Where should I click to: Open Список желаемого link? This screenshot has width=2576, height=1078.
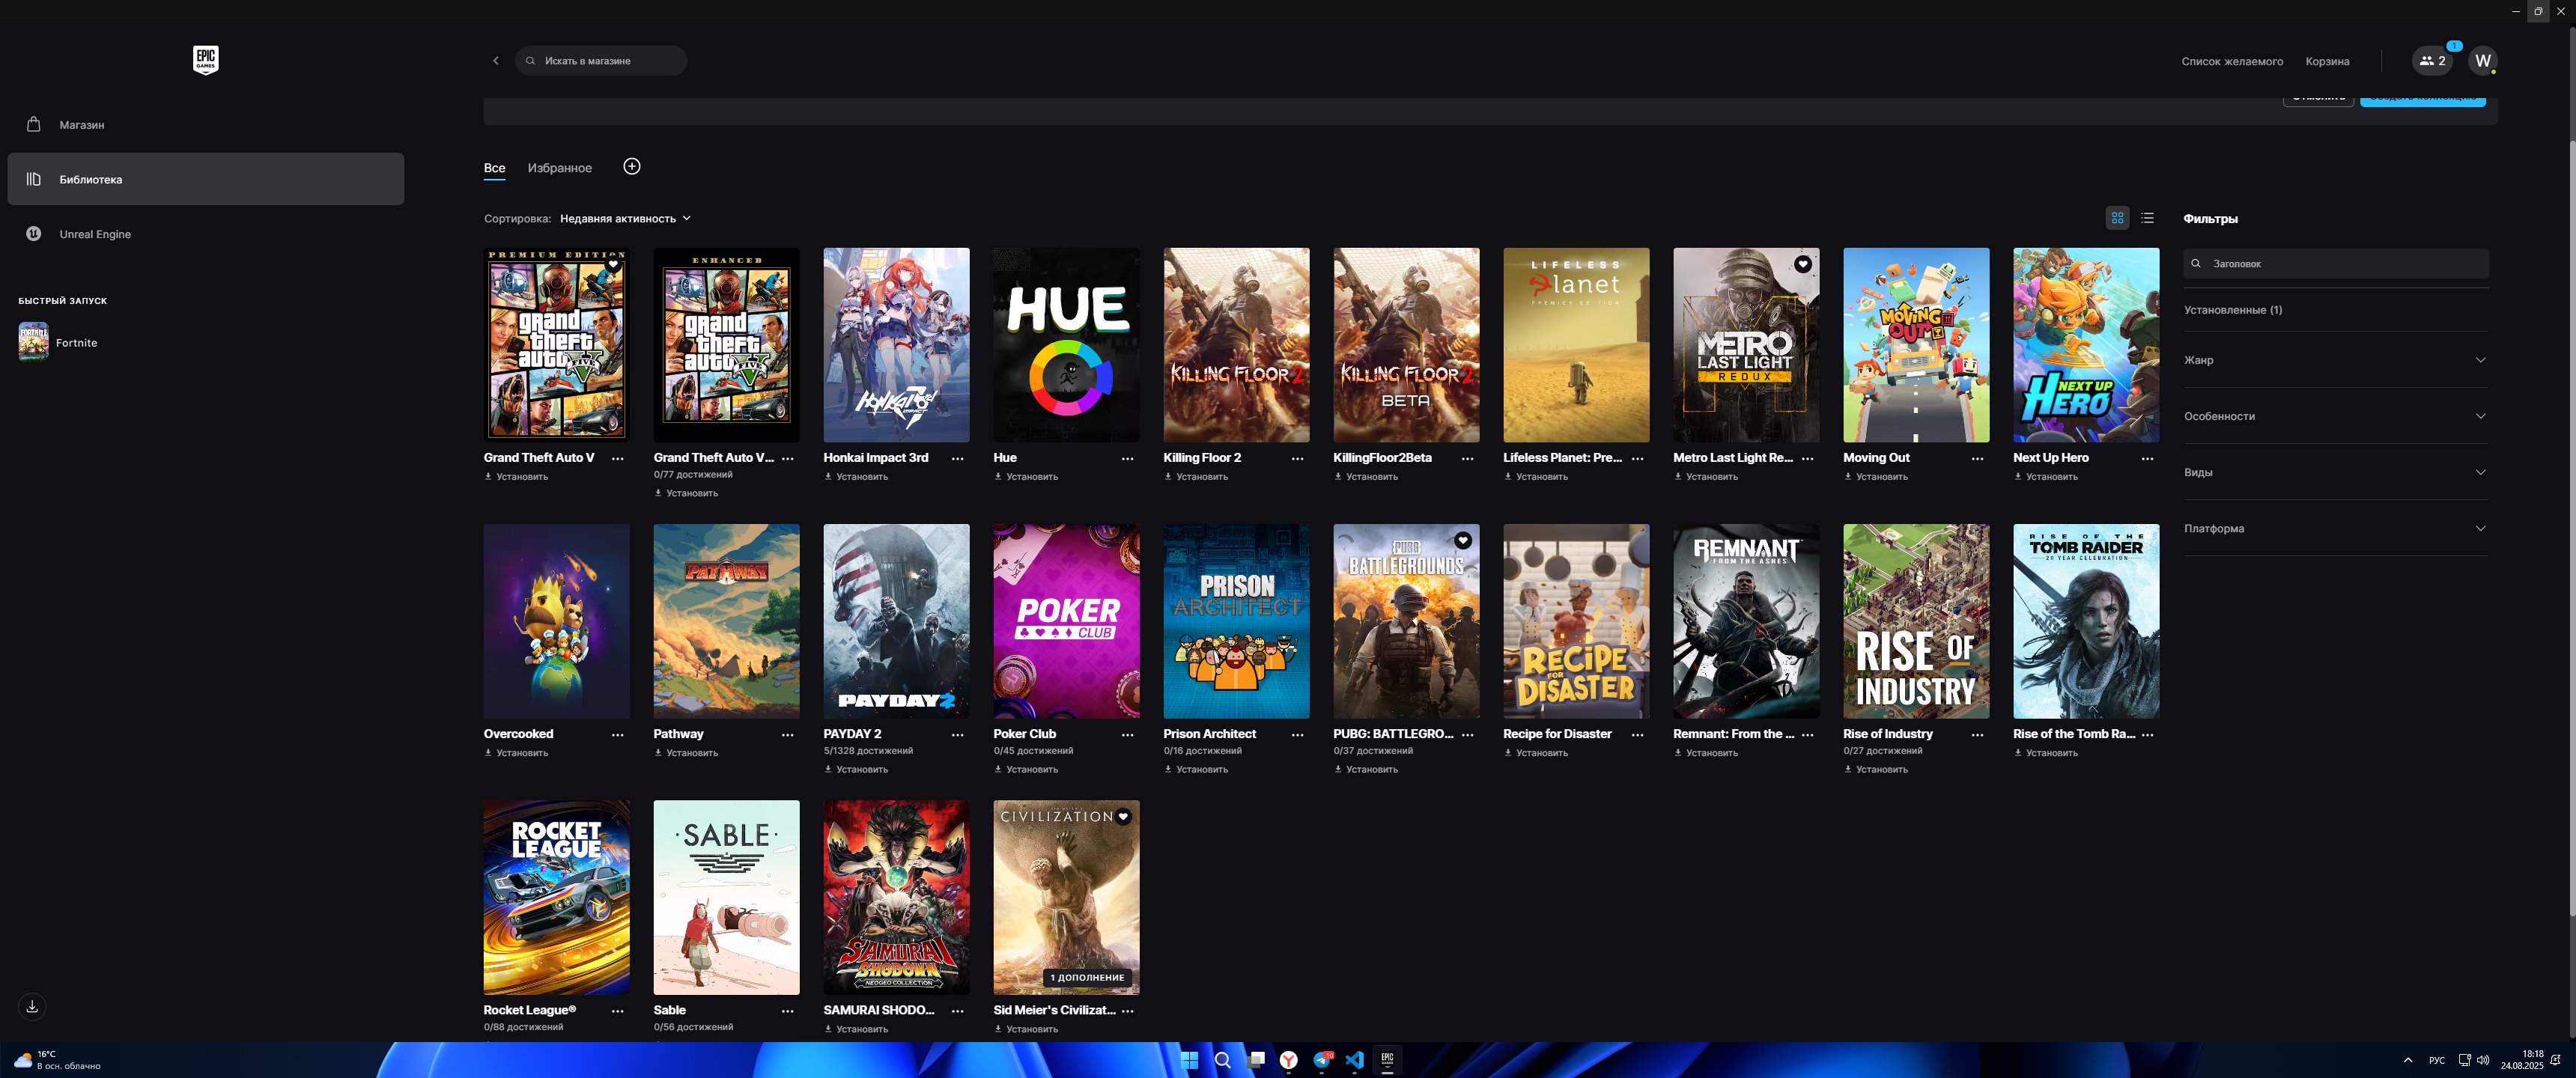point(2232,62)
